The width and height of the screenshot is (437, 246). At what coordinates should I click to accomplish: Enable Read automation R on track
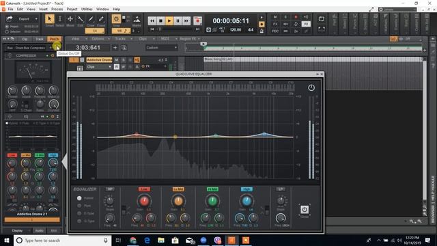pyautogui.click(x=117, y=67)
